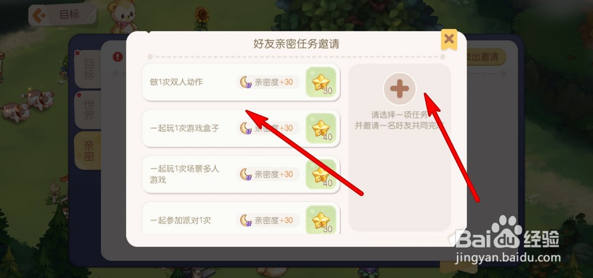
Task: Click the 发出邀请 button
Action: pyautogui.click(x=486, y=57)
